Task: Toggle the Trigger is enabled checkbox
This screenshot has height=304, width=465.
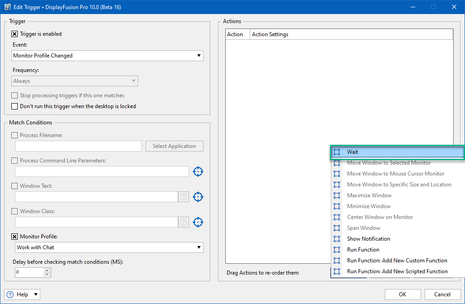Action: [14, 34]
